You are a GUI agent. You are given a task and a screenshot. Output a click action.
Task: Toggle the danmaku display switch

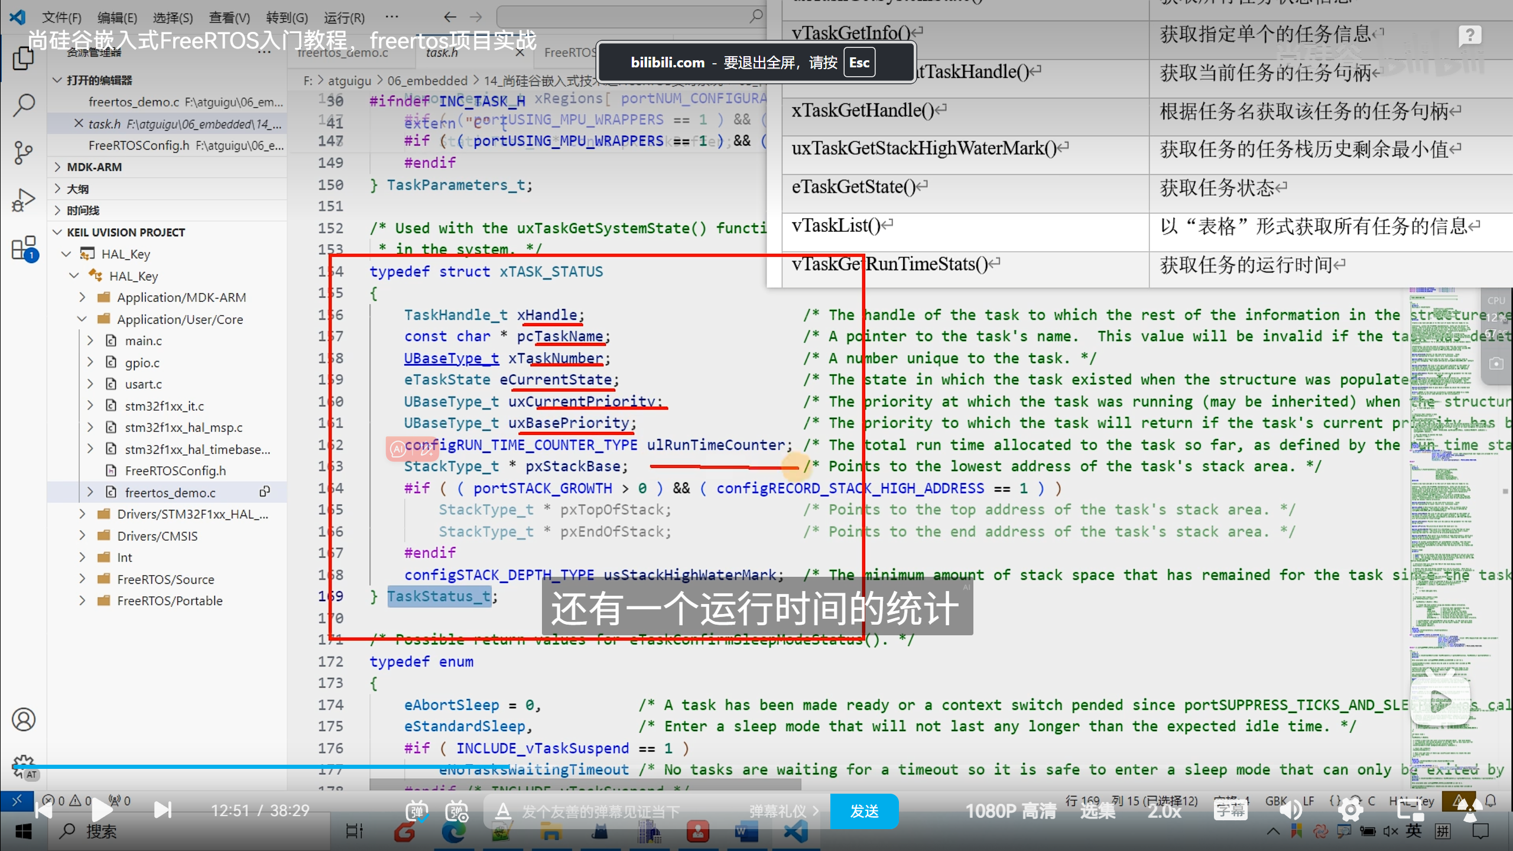(x=417, y=811)
